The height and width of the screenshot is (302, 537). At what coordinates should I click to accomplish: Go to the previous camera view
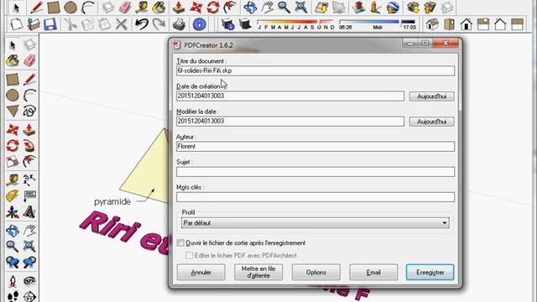tap(13, 263)
